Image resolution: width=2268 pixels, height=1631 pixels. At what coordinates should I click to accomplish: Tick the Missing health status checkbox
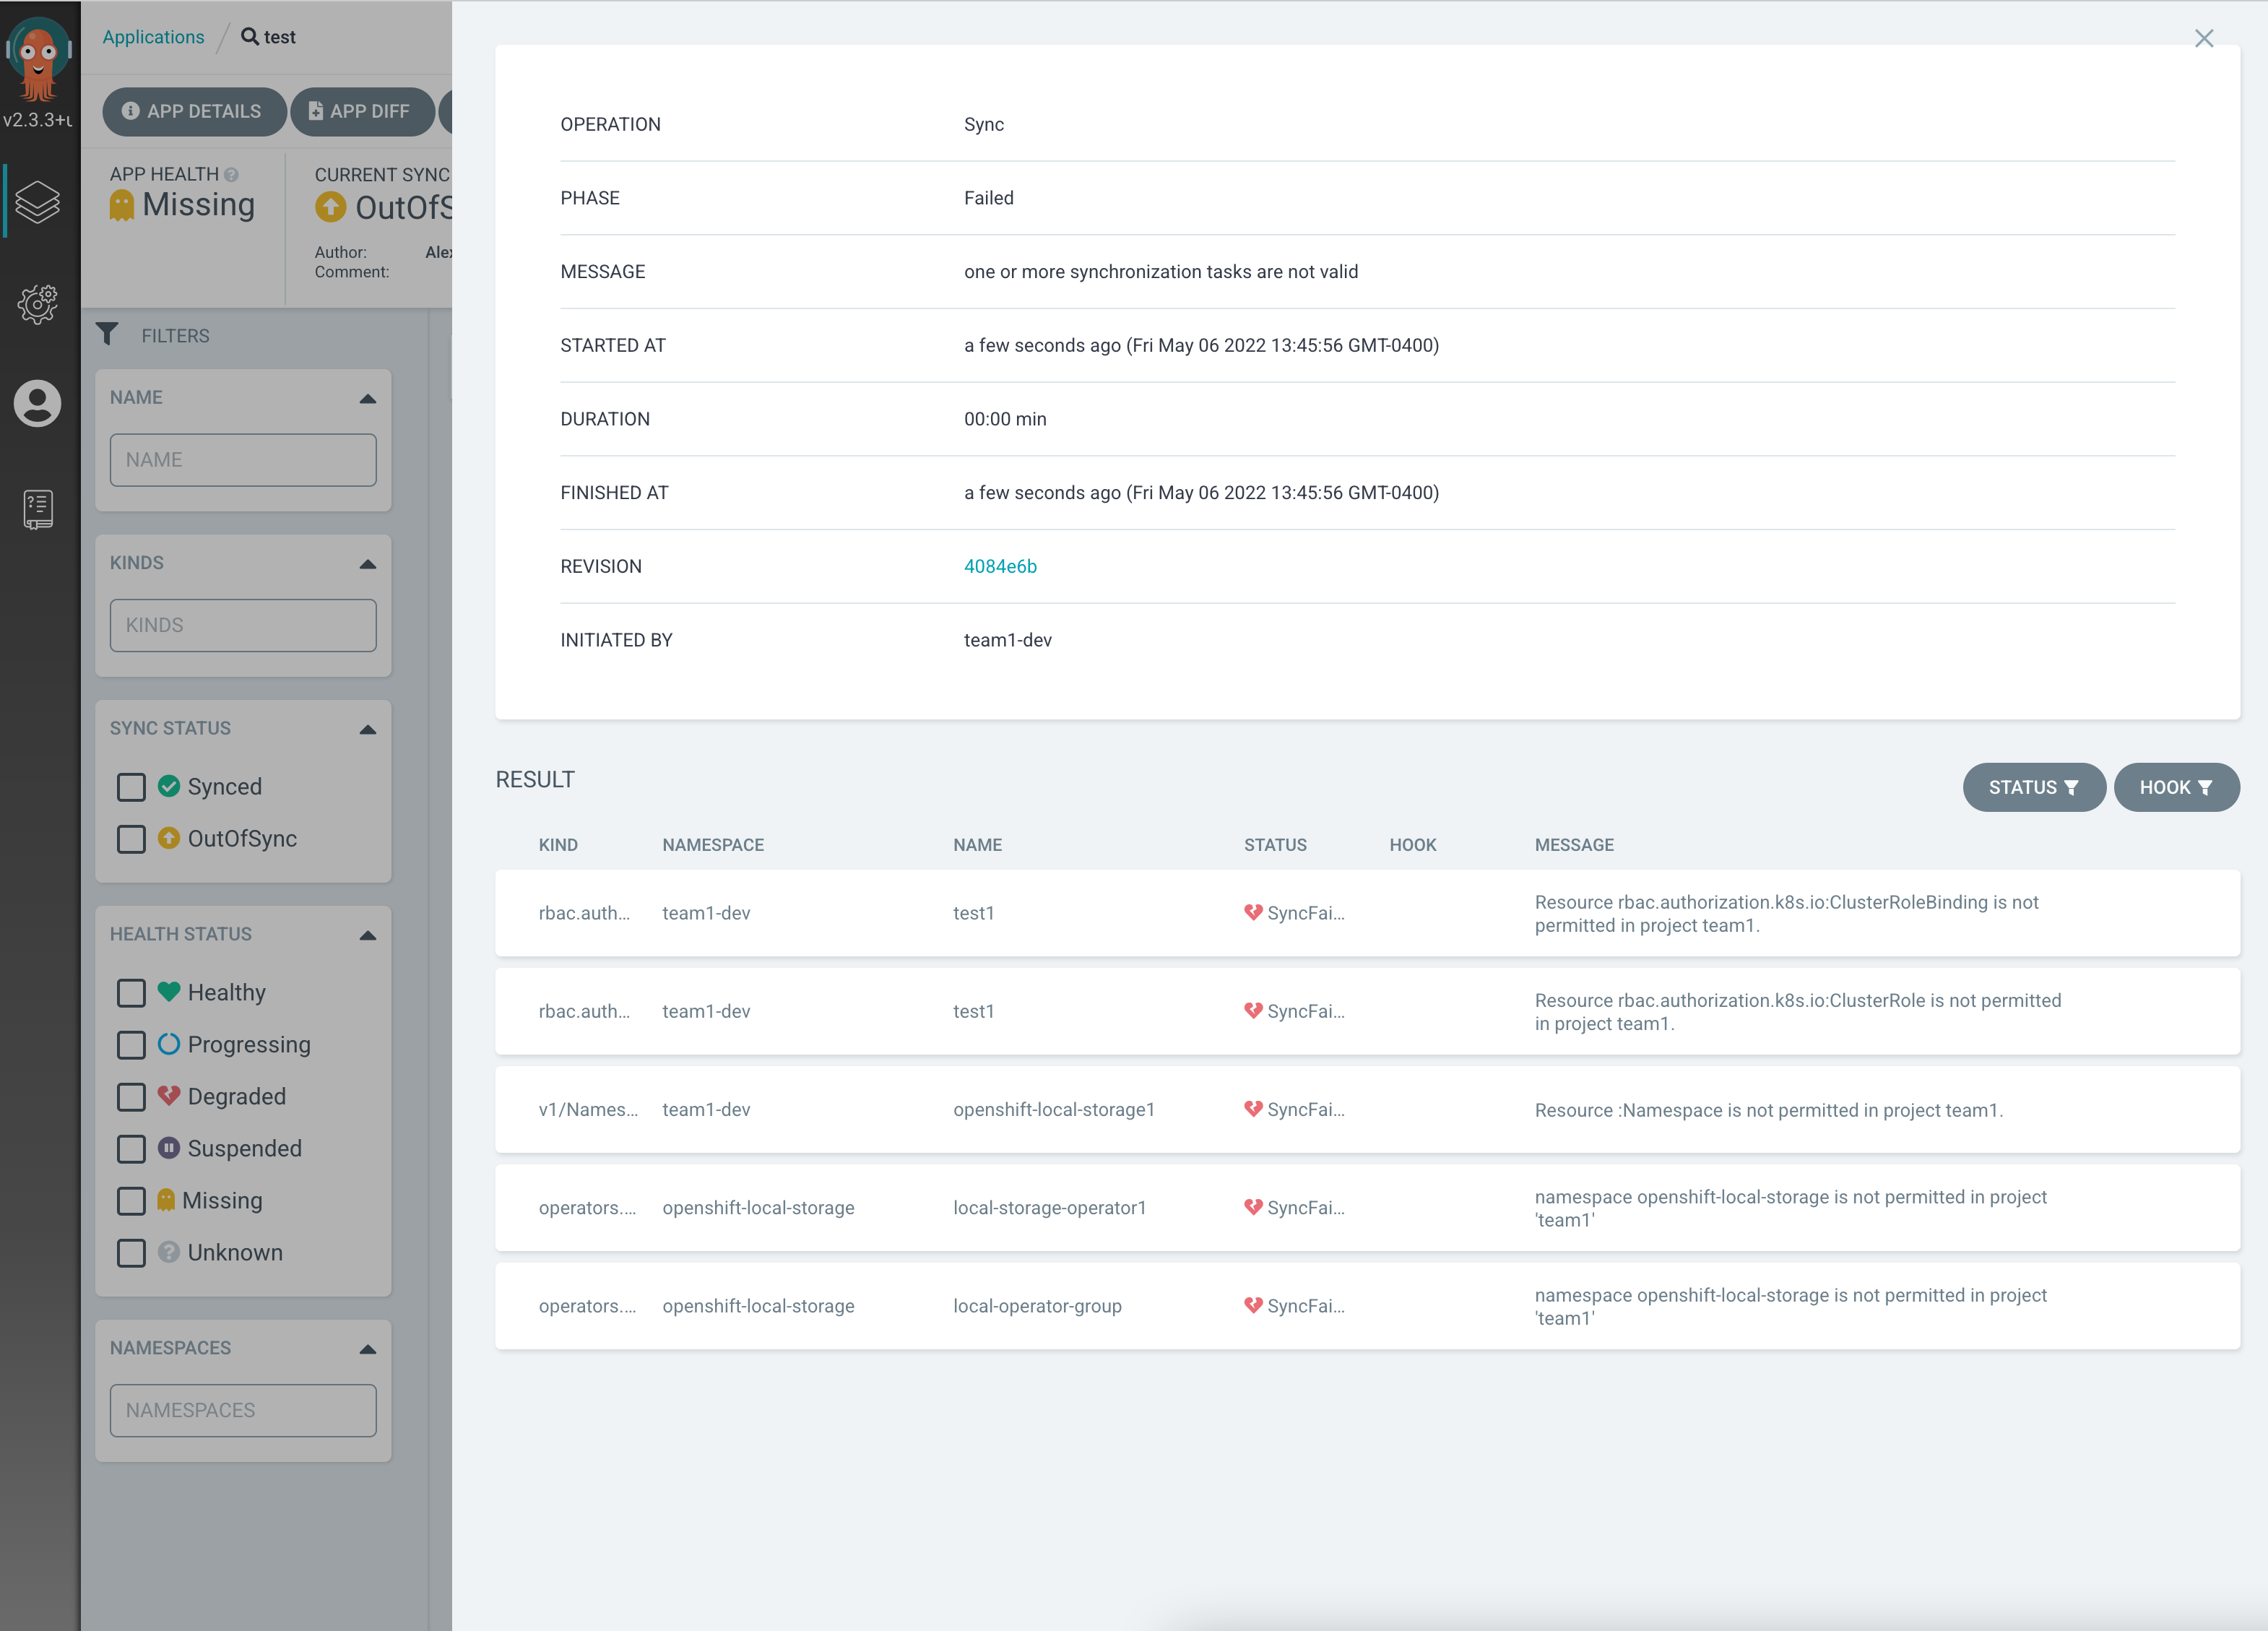pyautogui.click(x=131, y=1201)
